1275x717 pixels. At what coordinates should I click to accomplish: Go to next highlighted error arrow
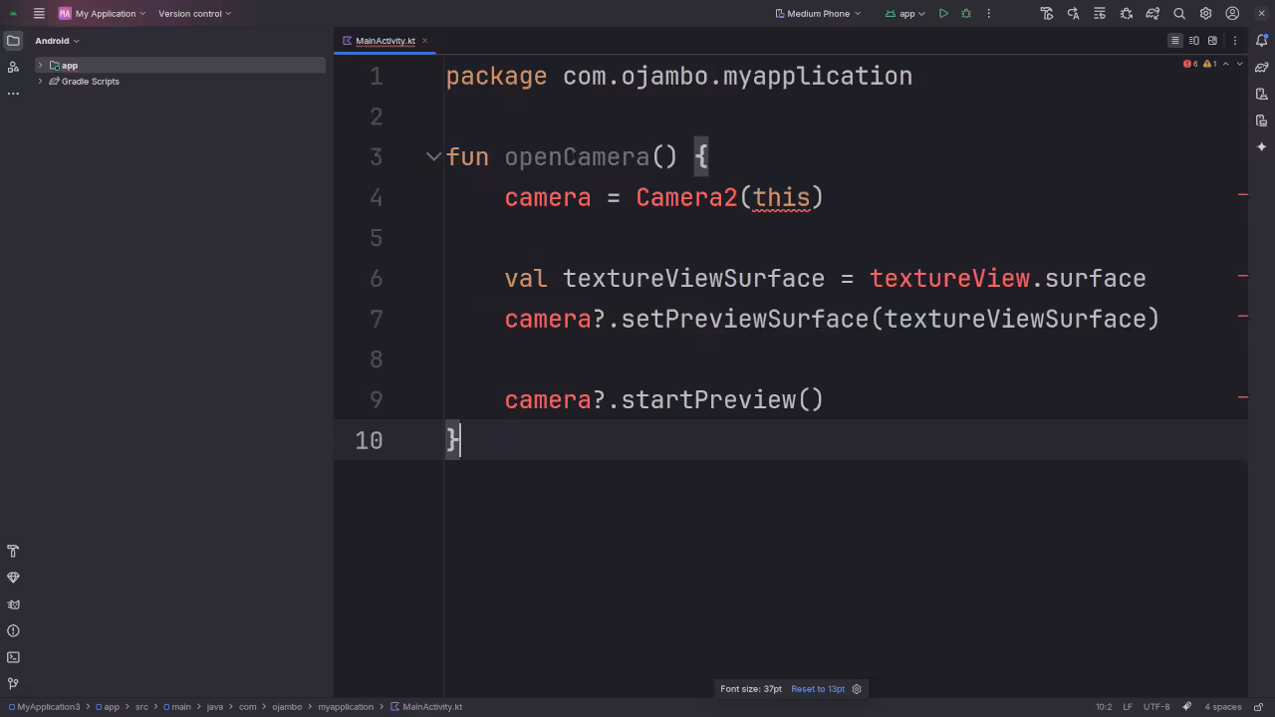(1239, 64)
